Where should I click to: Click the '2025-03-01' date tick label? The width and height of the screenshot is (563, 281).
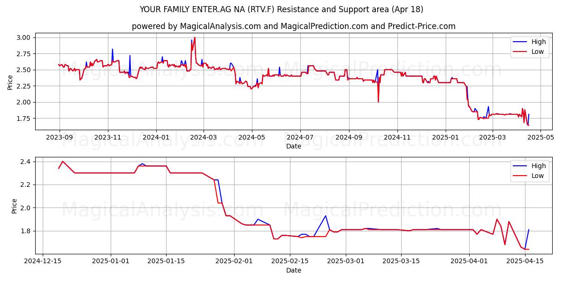(345, 262)
